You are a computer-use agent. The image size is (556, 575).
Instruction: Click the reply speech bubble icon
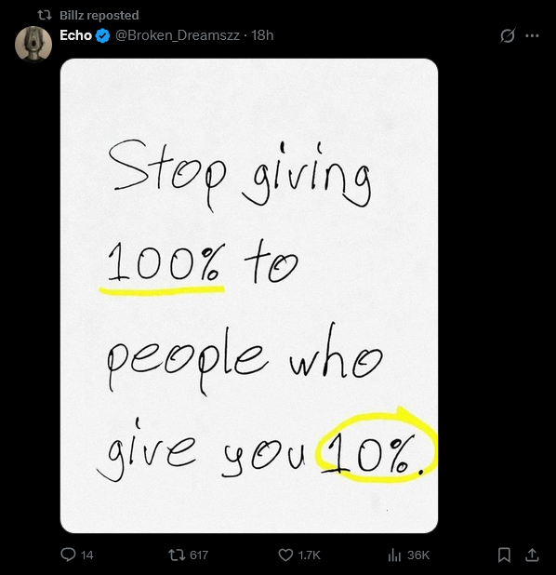click(68, 555)
